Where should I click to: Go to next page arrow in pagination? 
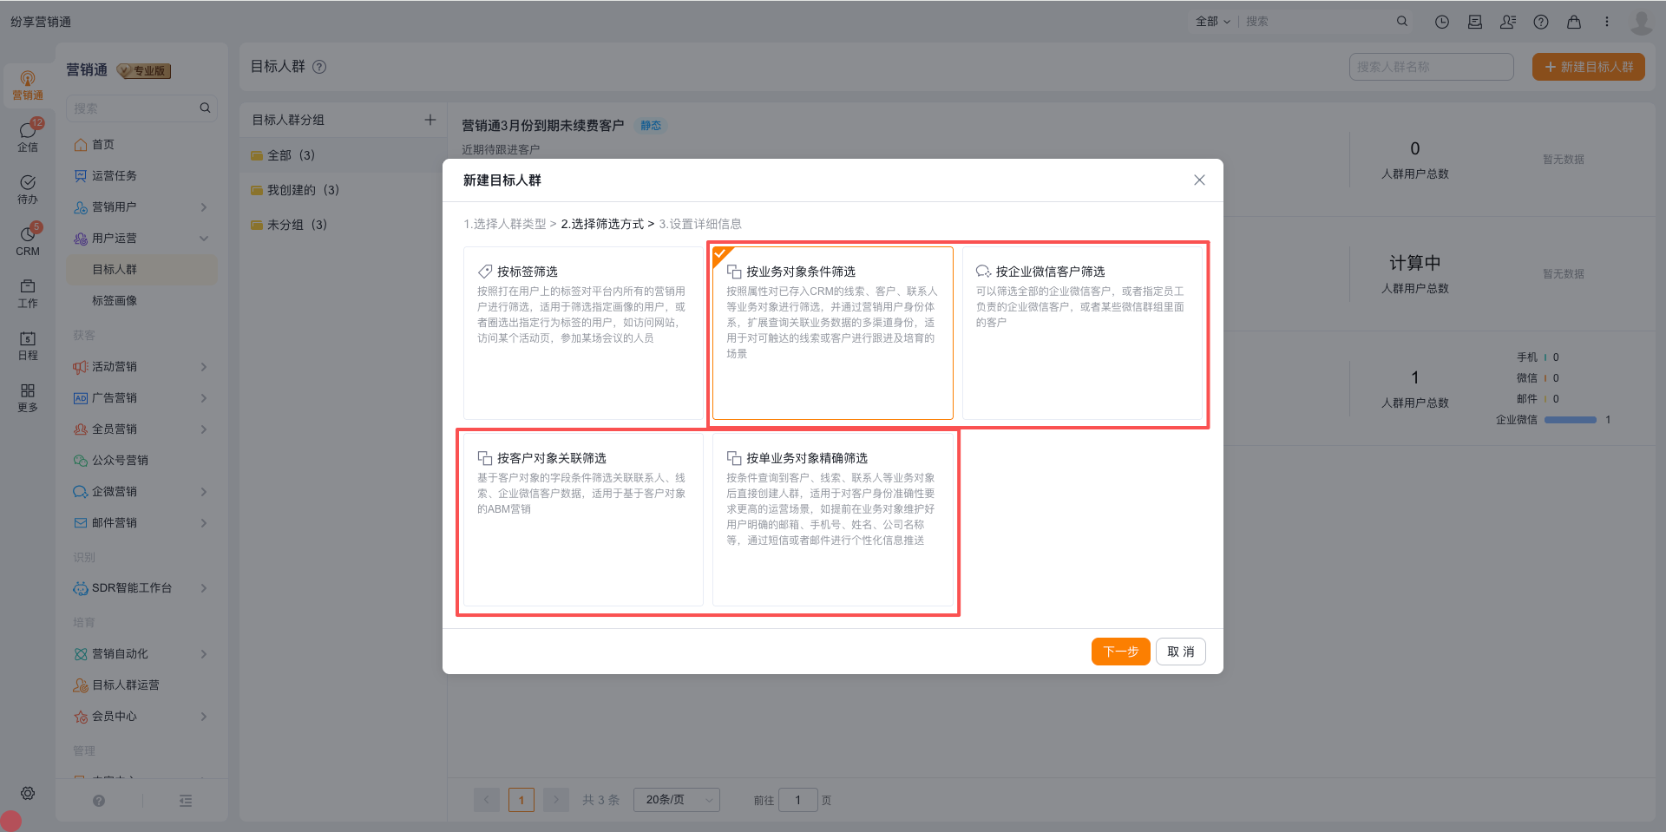(556, 800)
